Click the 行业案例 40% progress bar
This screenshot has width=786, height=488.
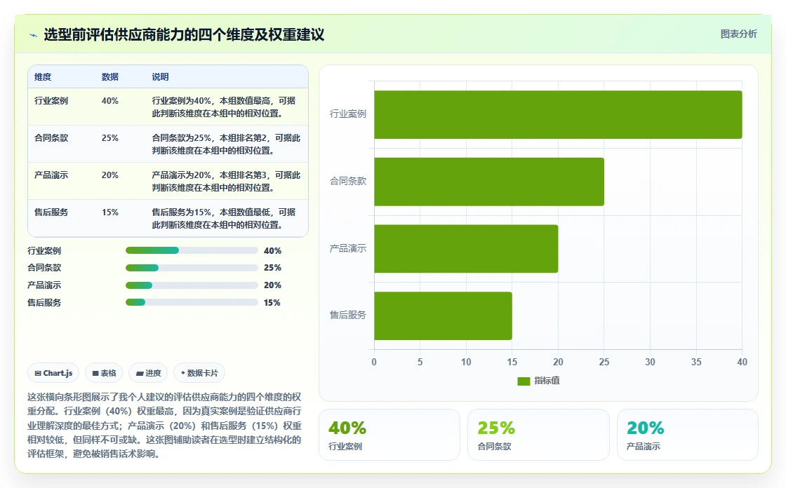pos(192,250)
